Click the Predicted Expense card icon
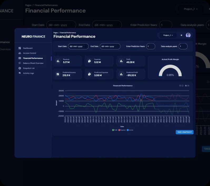 [89, 74]
